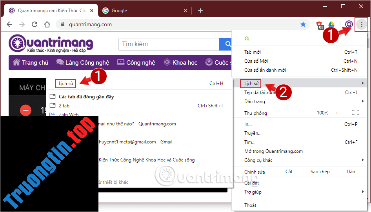Switch to the Google tab

[x=144, y=11]
